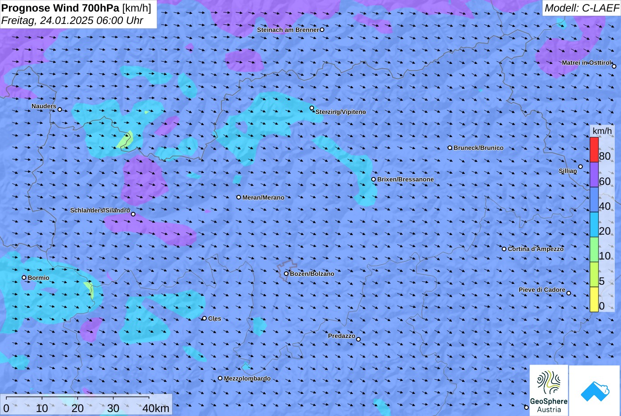The image size is (621, 416).
Task: Click the 'Meran/Merano' town label
Action: coord(263,197)
